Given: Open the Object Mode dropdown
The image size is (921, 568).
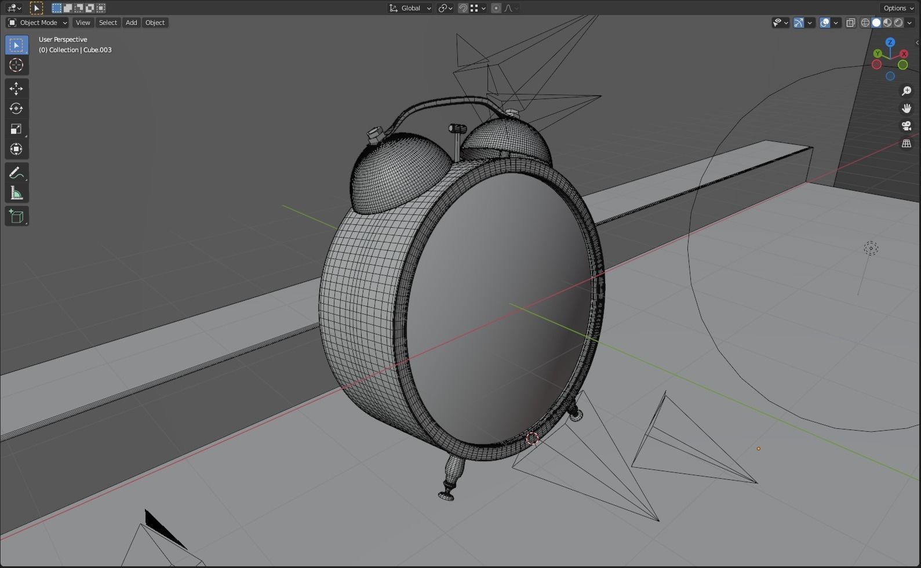Looking at the screenshot, I should click(38, 23).
